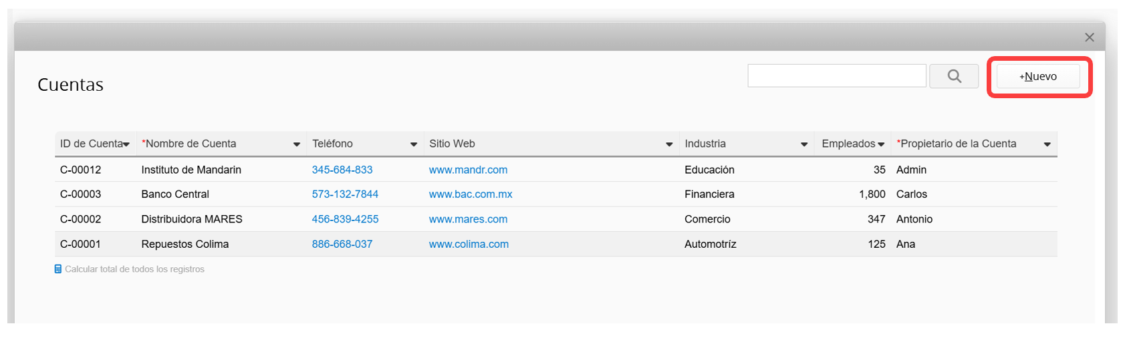Visit the www.colima.com link
The image size is (1121, 338).
(x=469, y=244)
